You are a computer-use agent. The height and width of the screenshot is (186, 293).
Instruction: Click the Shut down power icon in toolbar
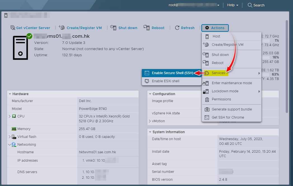113,27
